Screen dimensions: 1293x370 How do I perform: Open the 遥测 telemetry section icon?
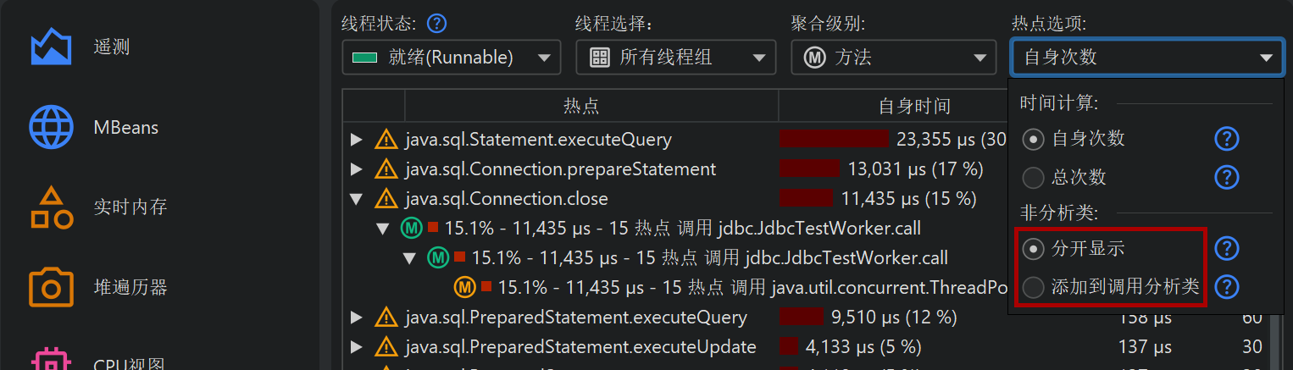pos(51,47)
